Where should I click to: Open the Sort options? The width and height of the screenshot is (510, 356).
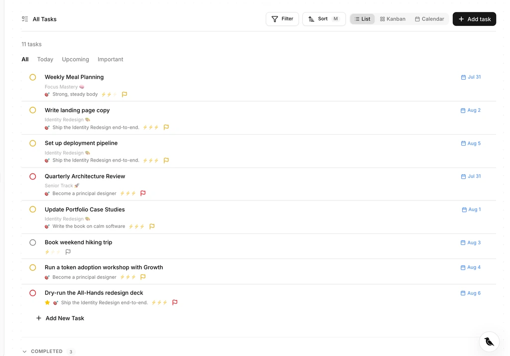pyautogui.click(x=324, y=19)
